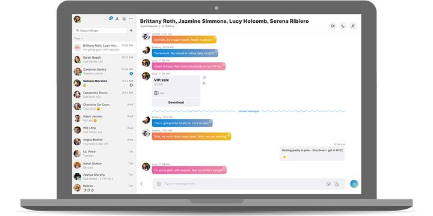Viewport: 433px width, 216px height.
Task: Open the Calls icon in sidebar header
Action: click(x=124, y=19)
